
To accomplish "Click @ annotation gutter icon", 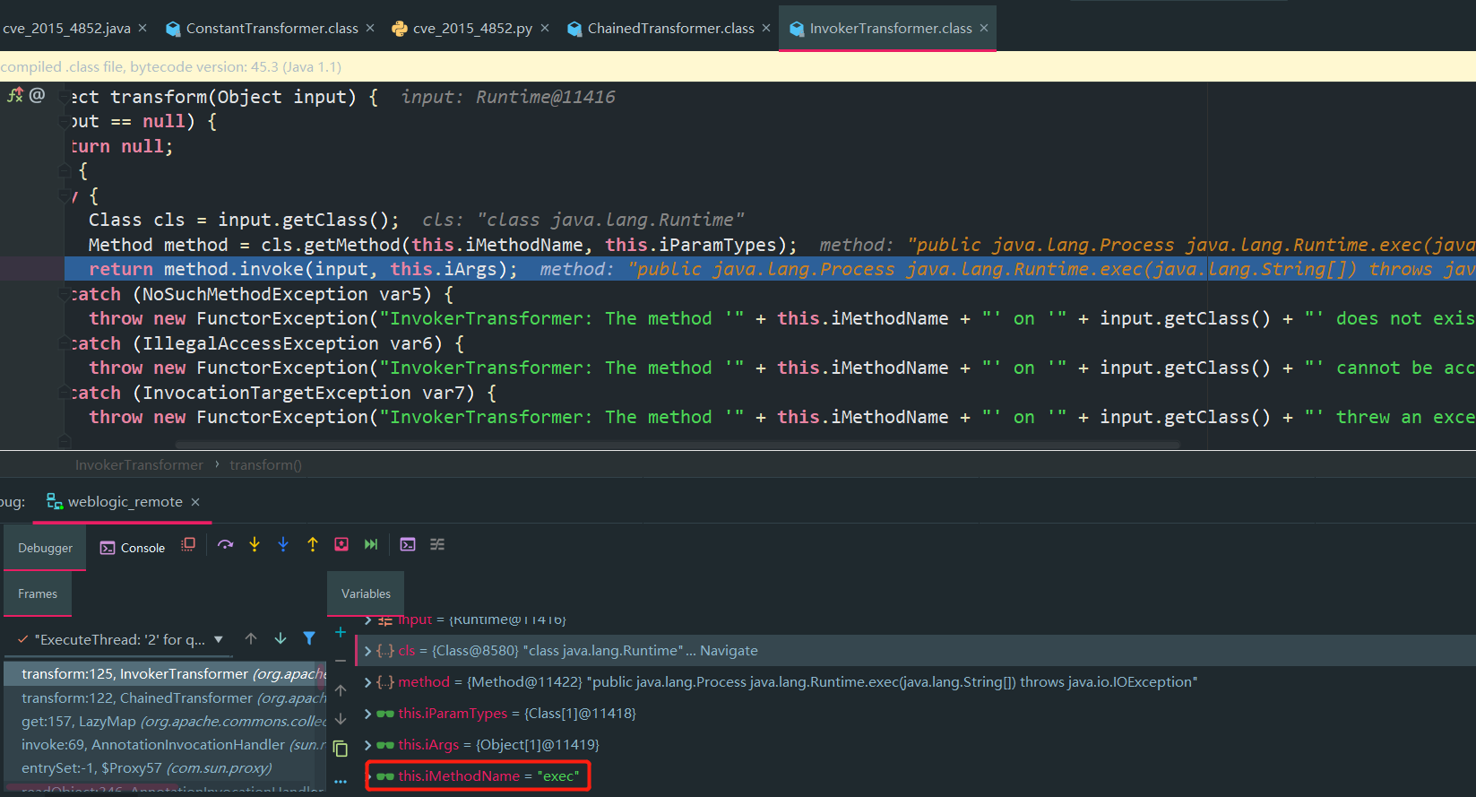I will point(37,95).
